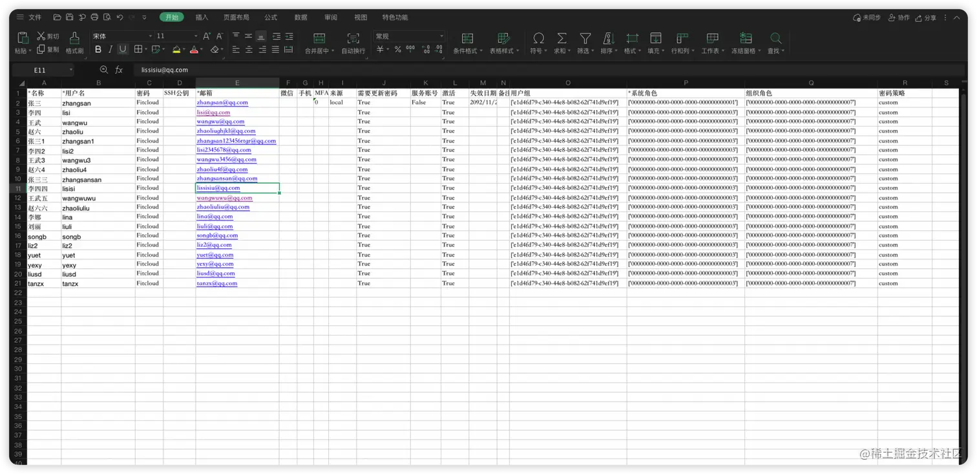Click the Cut (剪切) scissors button
The height and width of the screenshot is (474, 977).
(48, 36)
